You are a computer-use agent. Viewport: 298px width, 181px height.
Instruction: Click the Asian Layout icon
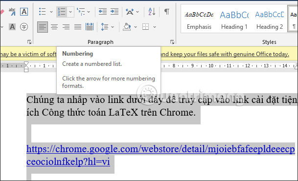(x=130, y=12)
